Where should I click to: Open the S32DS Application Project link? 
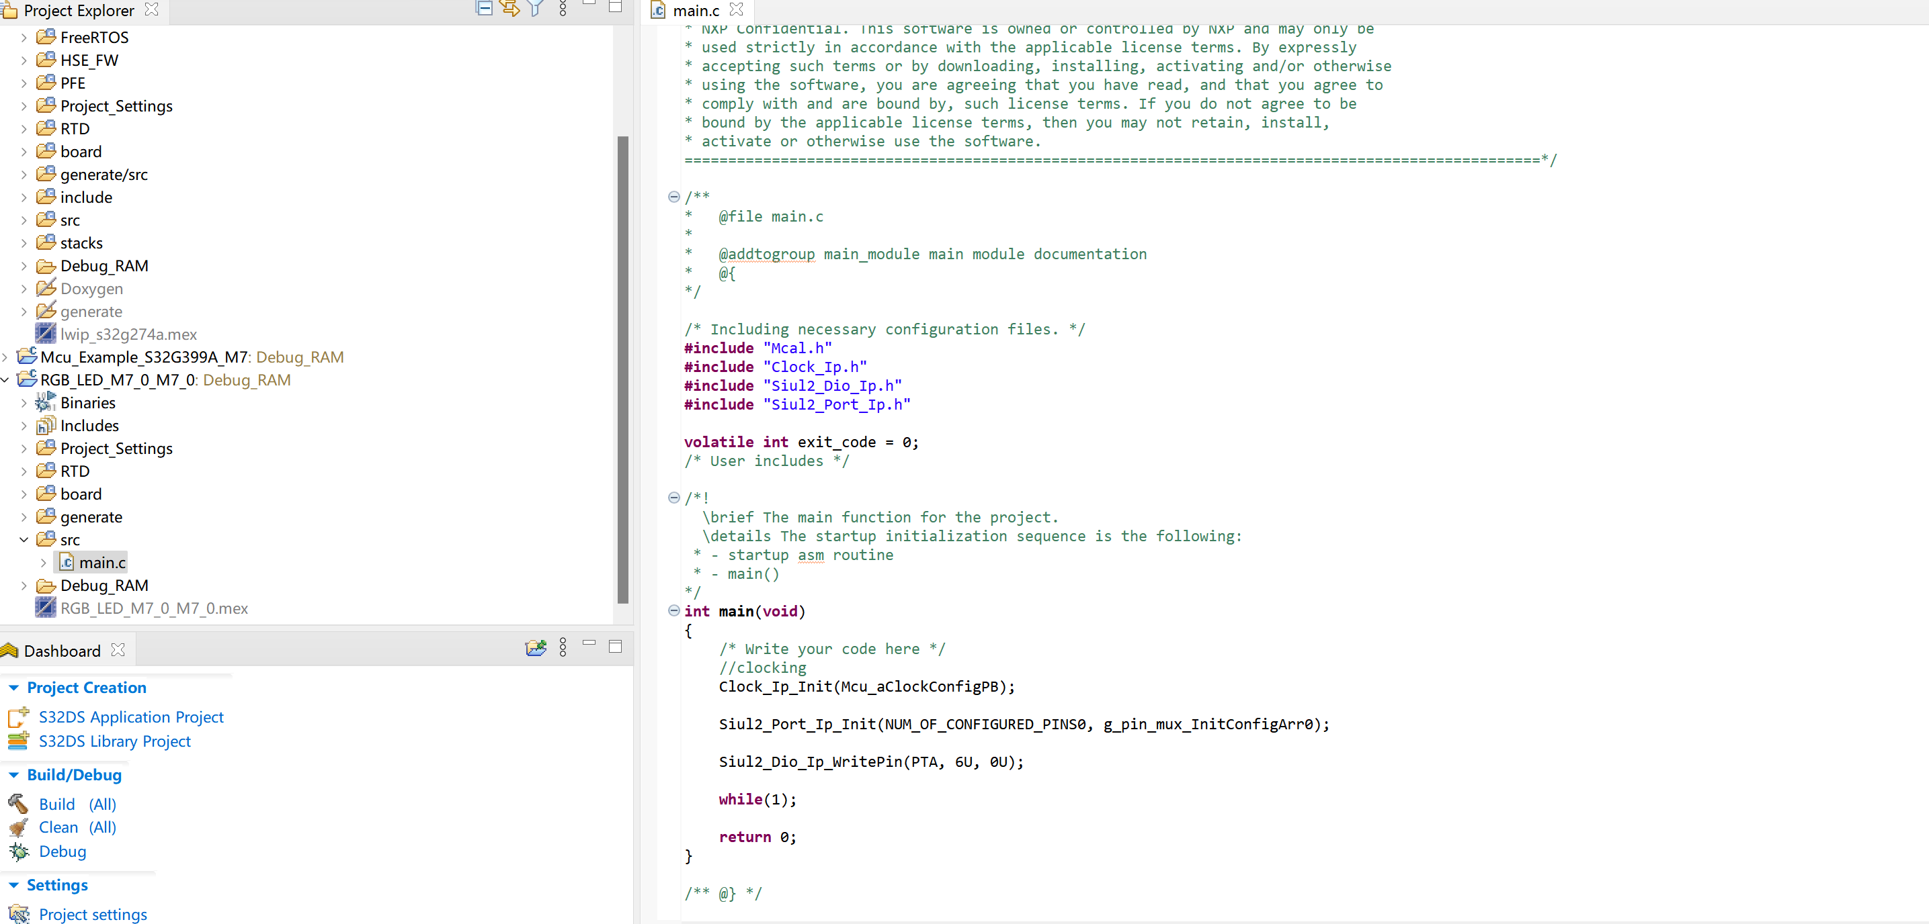[131, 717]
